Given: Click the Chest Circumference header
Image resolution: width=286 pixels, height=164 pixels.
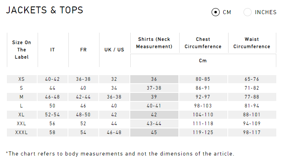Looking at the screenshot, I should (203, 43).
